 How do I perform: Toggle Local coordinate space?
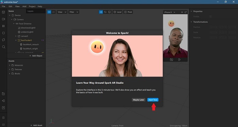pyautogui.click(x=118, y=12)
